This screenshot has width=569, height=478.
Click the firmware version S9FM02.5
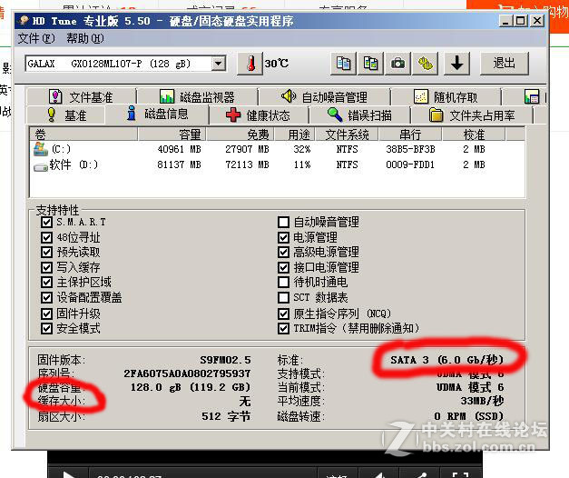(225, 360)
